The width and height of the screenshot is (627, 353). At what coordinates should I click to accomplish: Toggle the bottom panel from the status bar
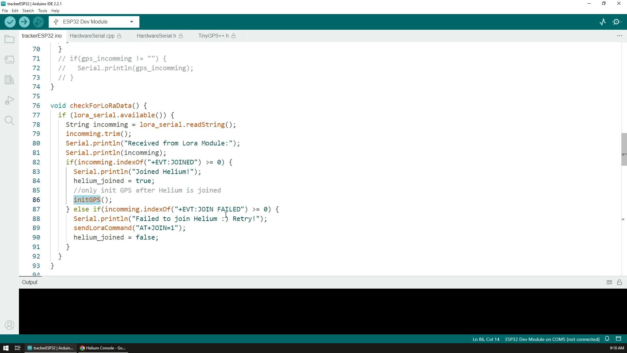(619, 339)
